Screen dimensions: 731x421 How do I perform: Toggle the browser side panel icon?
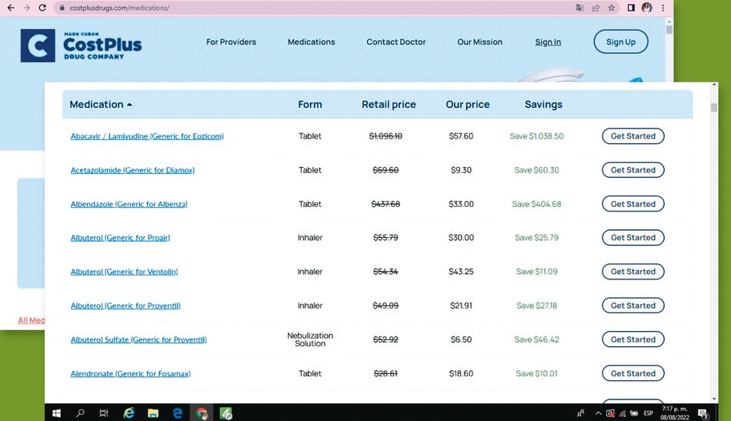click(631, 8)
